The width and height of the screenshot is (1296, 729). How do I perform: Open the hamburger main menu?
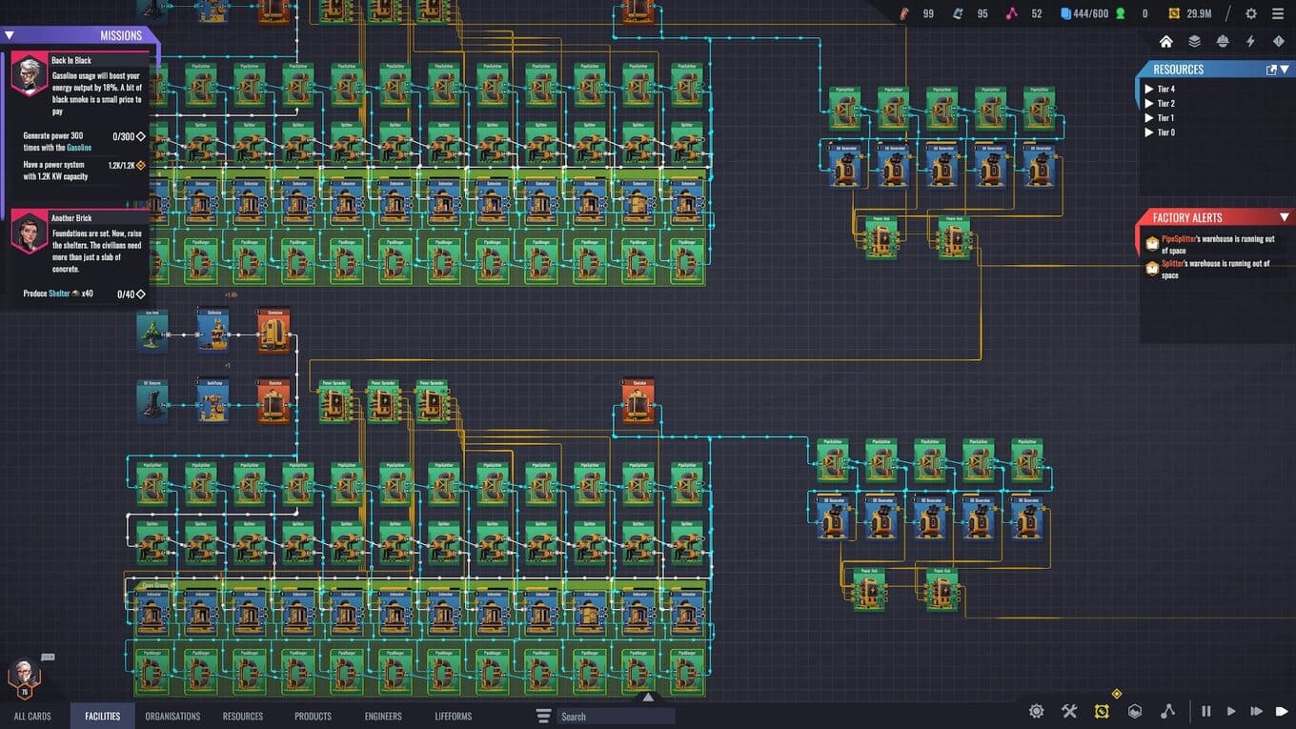[1278, 13]
